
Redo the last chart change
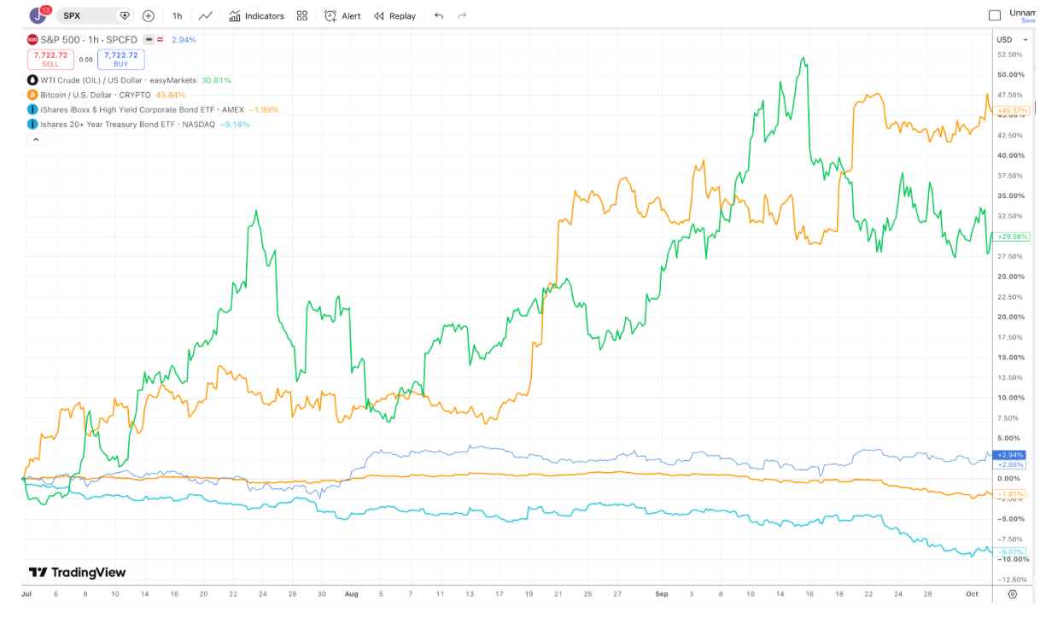[x=462, y=15]
